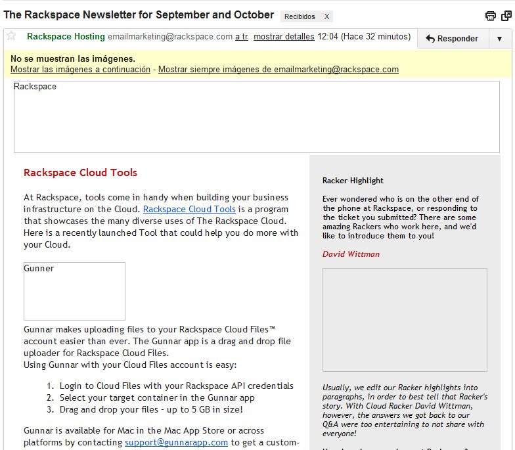Click the support@gunnarapp.com email link

click(x=176, y=443)
